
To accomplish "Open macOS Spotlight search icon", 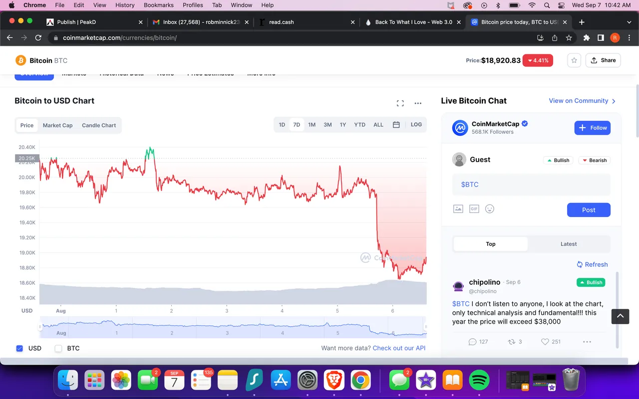I will [x=547, y=5].
